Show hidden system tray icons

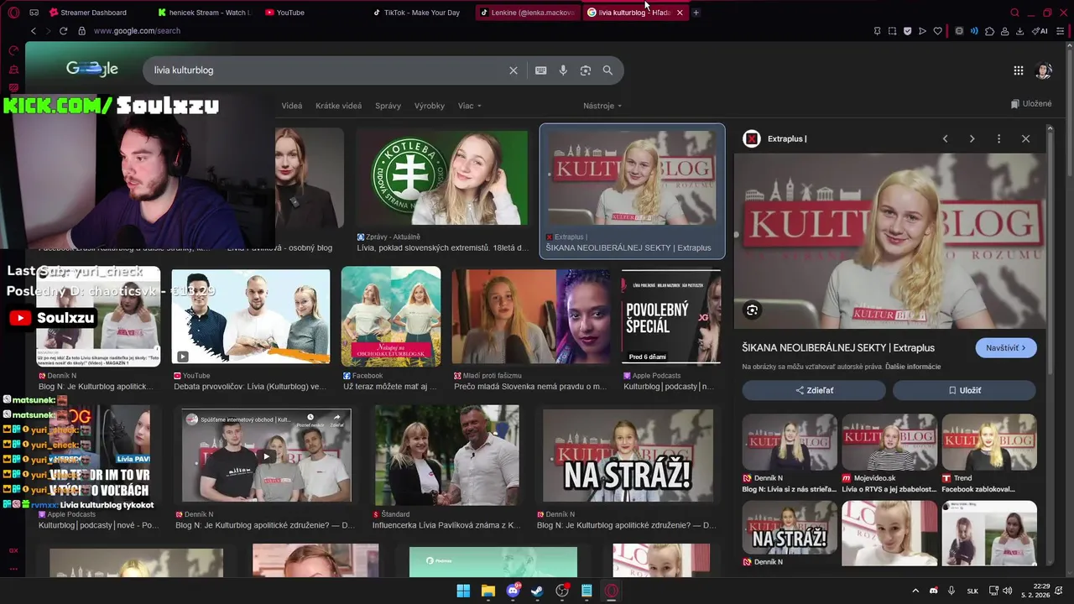pyautogui.click(x=915, y=591)
